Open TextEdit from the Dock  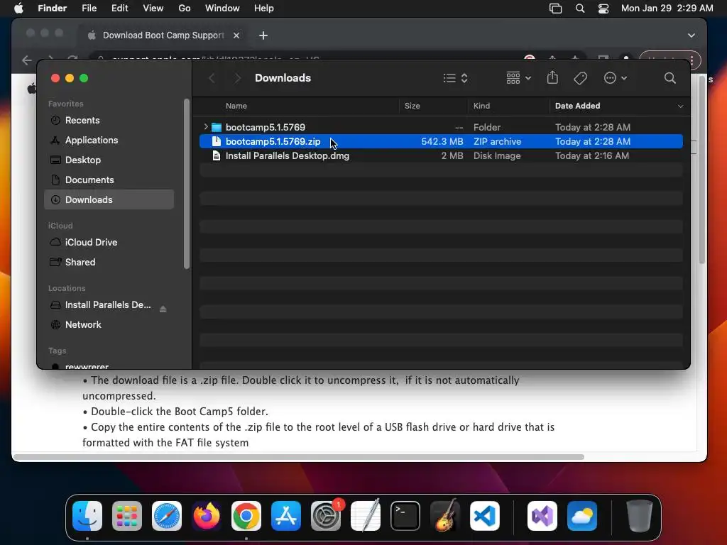tap(366, 515)
